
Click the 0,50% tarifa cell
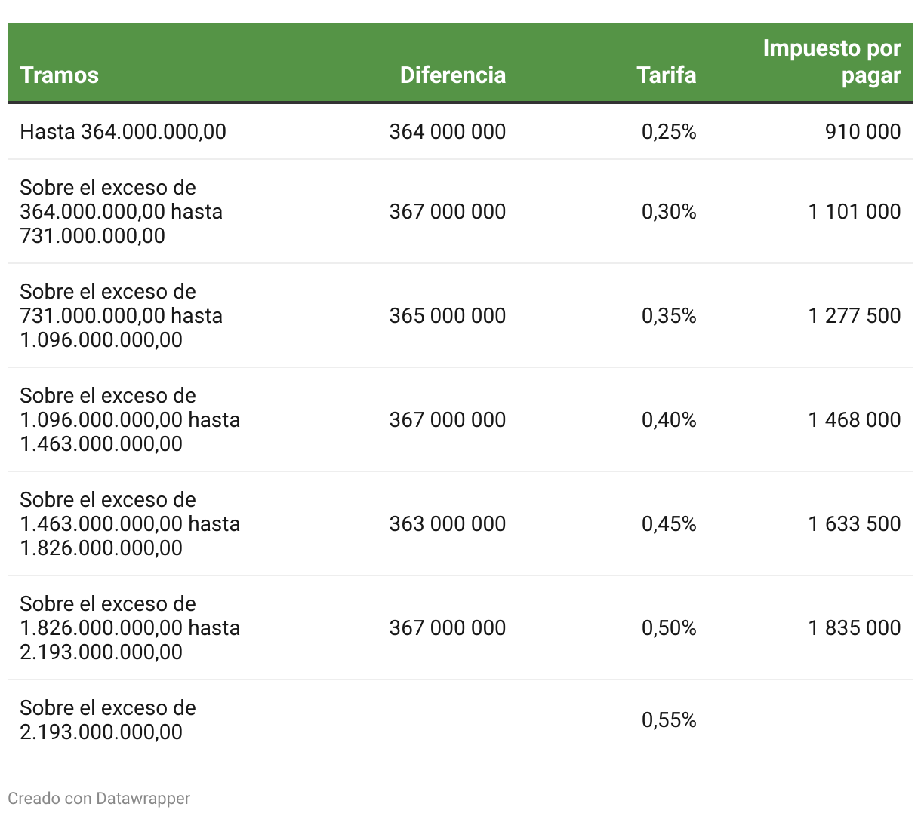coord(669,627)
